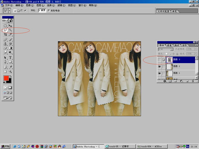Select the Elliptical Marquee tool
The image size is (199, 149).
click(5, 26)
